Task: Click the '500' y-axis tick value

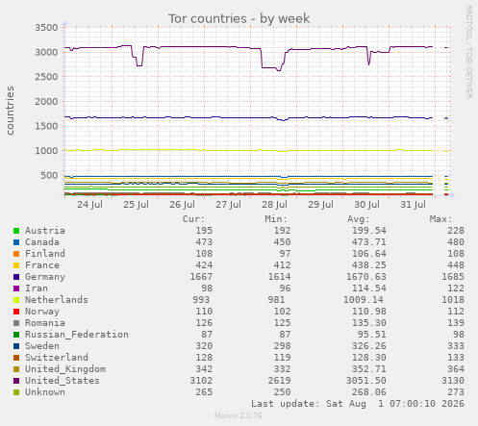Action: (x=49, y=176)
